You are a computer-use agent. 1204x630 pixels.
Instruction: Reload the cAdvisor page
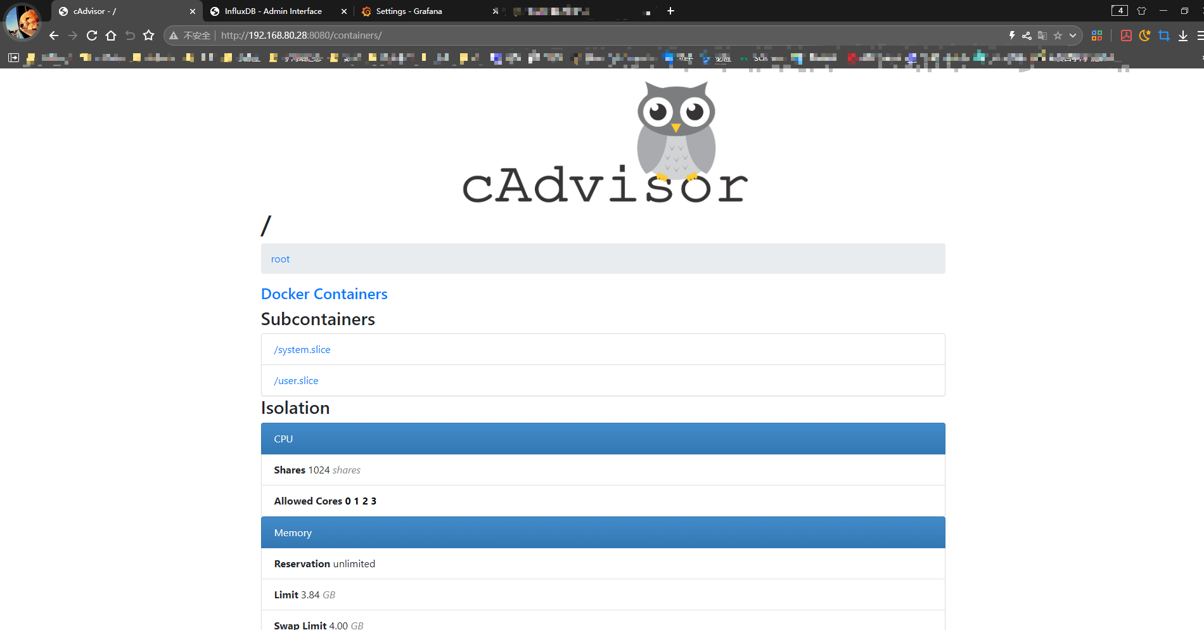point(92,35)
